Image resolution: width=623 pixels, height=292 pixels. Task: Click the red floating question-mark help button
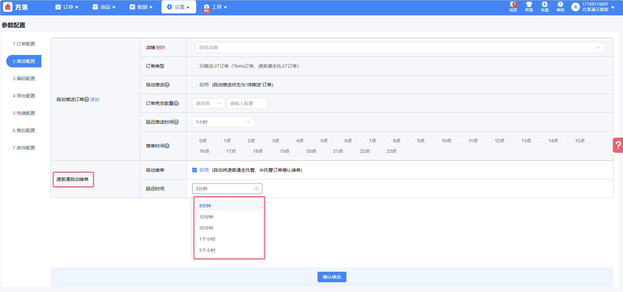click(x=618, y=145)
